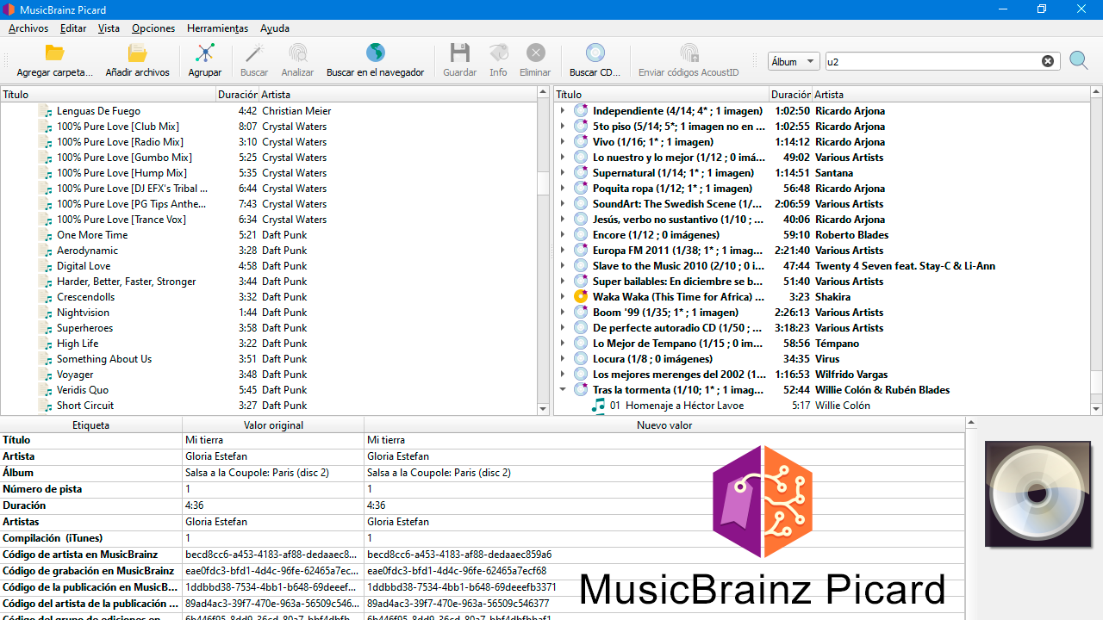Click disc icon of Locura album
1103x620 pixels.
pyautogui.click(x=581, y=359)
